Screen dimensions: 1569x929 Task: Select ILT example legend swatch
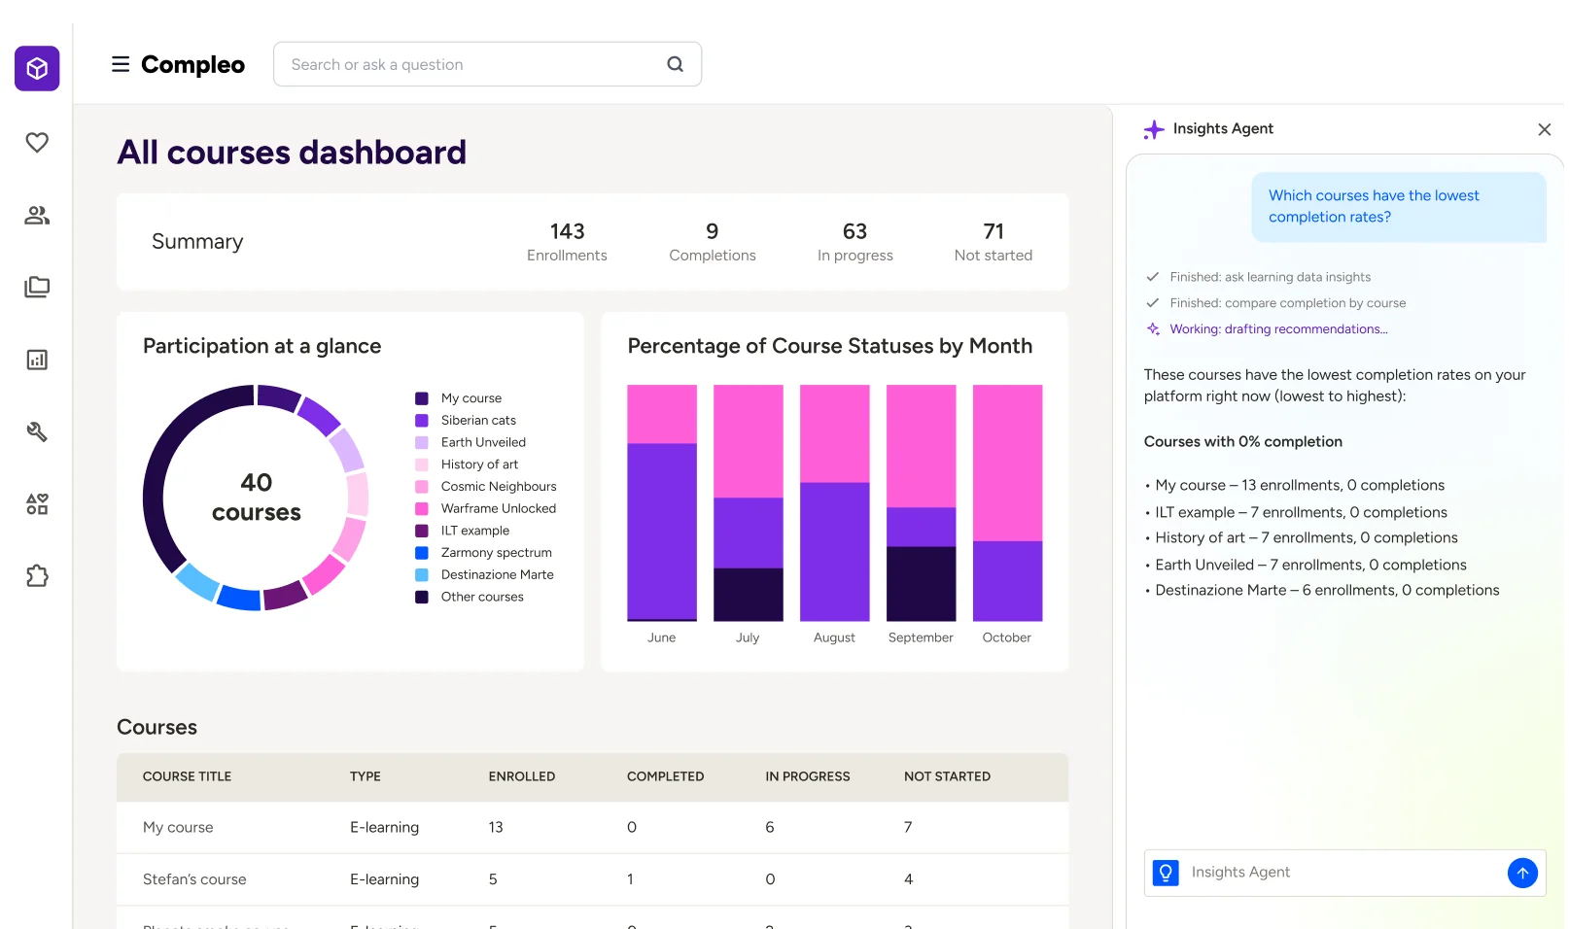tap(422, 531)
